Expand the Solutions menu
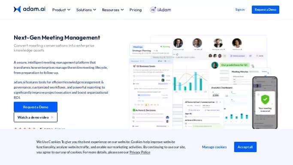 (86, 10)
